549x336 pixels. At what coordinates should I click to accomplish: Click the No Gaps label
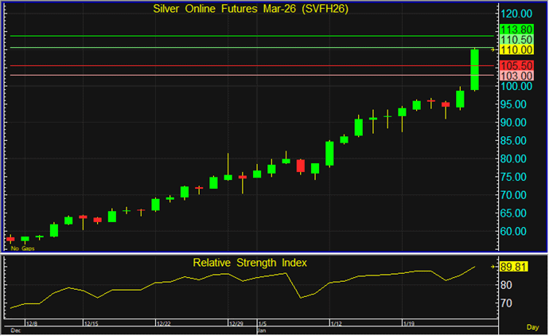(x=22, y=248)
